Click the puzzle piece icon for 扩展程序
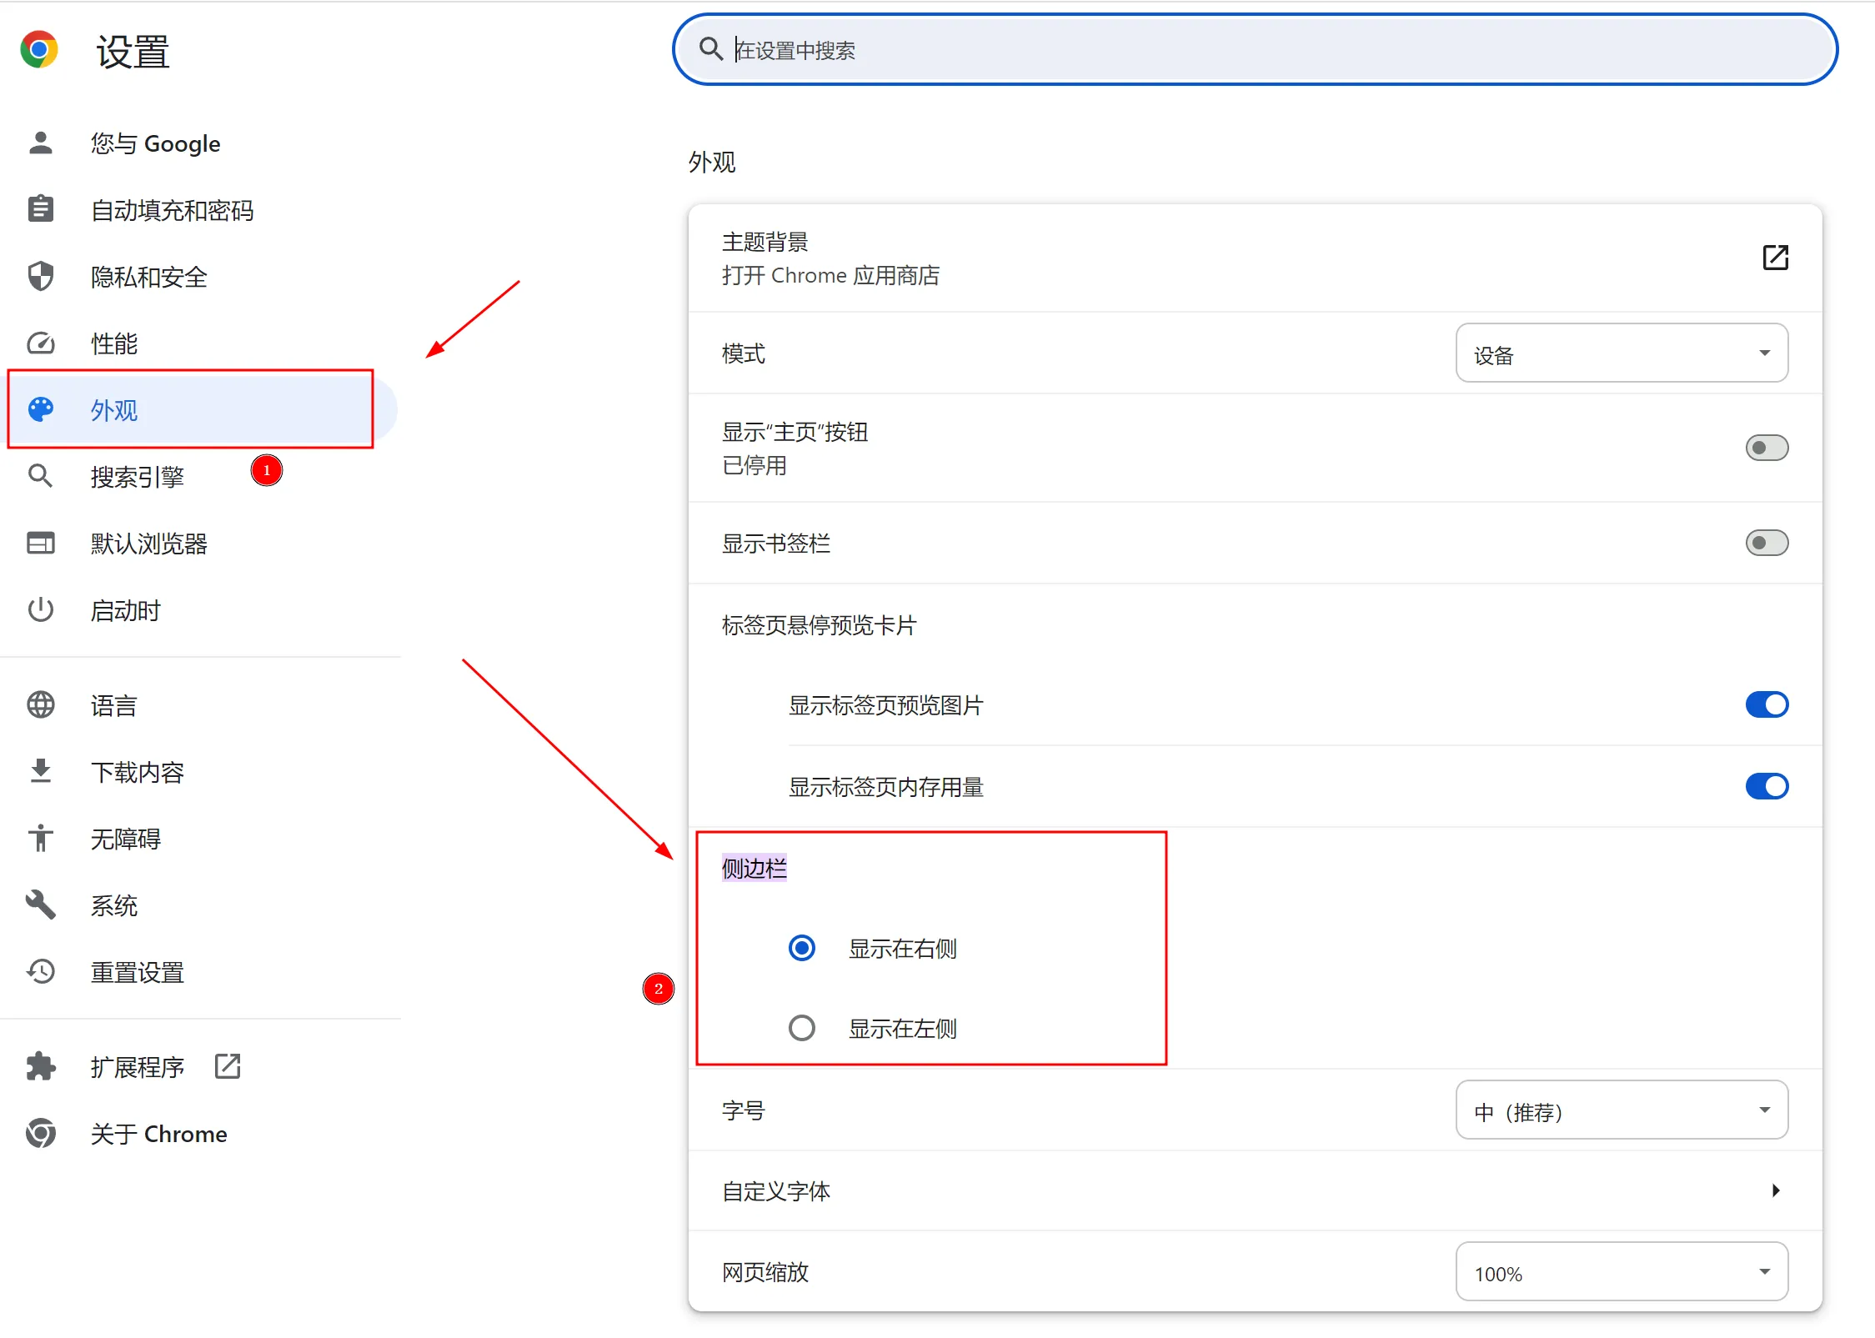The image size is (1875, 1338). pos(40,1067)
